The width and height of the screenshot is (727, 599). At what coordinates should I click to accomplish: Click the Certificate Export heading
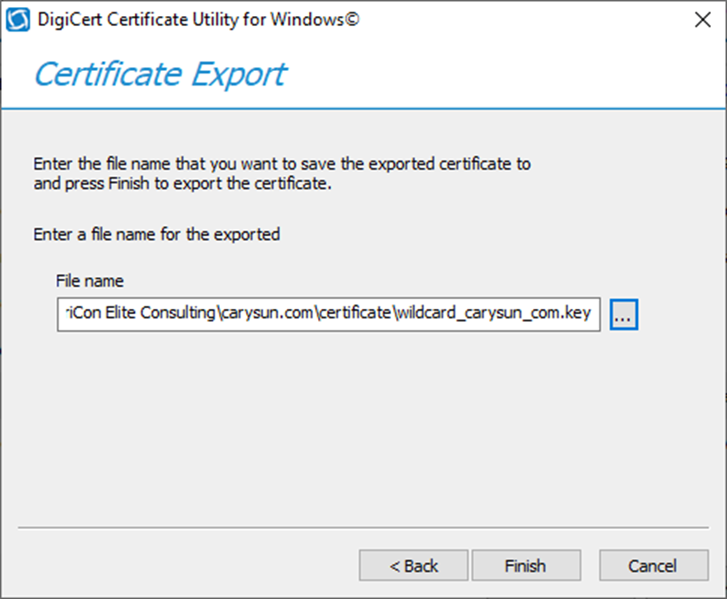tap(160, 74)
